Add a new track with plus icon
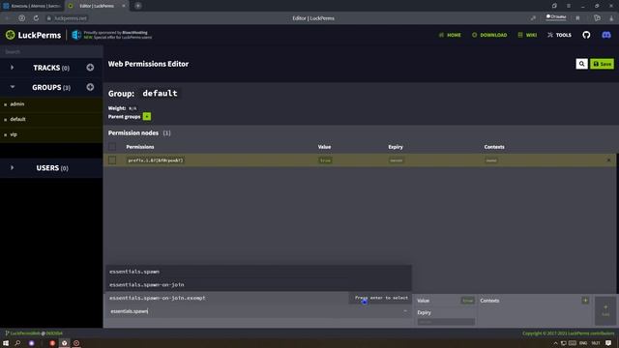This screenshot has height=348, width=619. pos(90,68)
